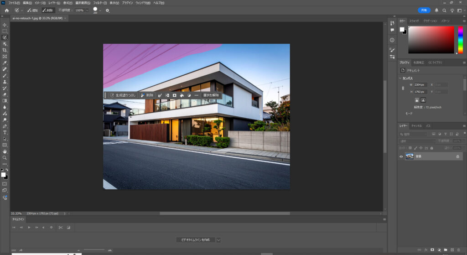Click the timeline scissors split icon

[x=60, y=227]
